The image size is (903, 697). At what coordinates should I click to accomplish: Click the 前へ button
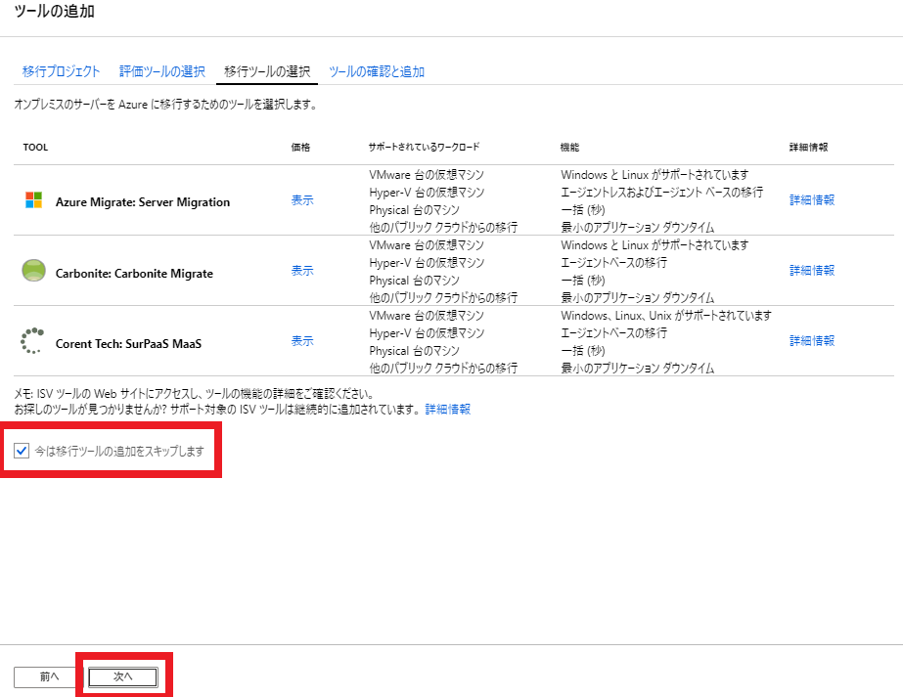tap(49, 676)
